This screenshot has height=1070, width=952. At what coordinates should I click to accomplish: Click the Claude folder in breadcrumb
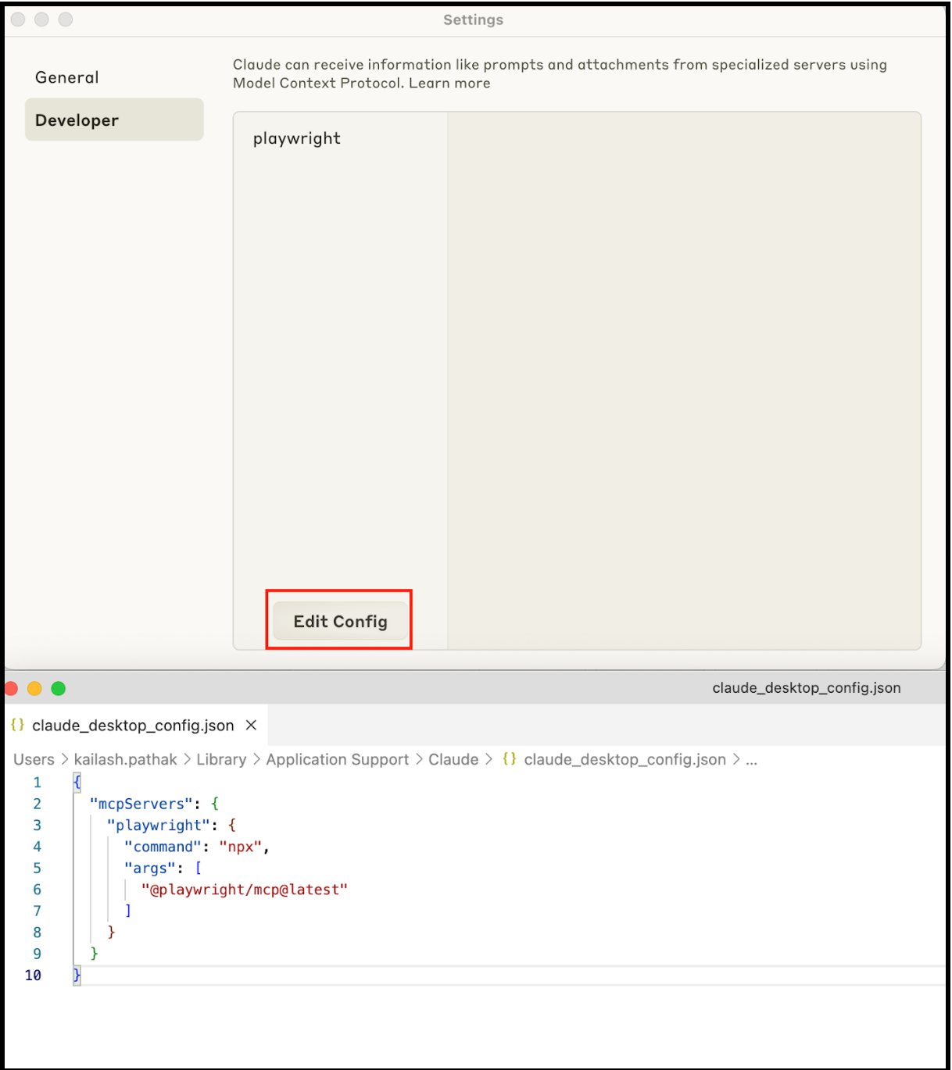click(x=453, y=760)
